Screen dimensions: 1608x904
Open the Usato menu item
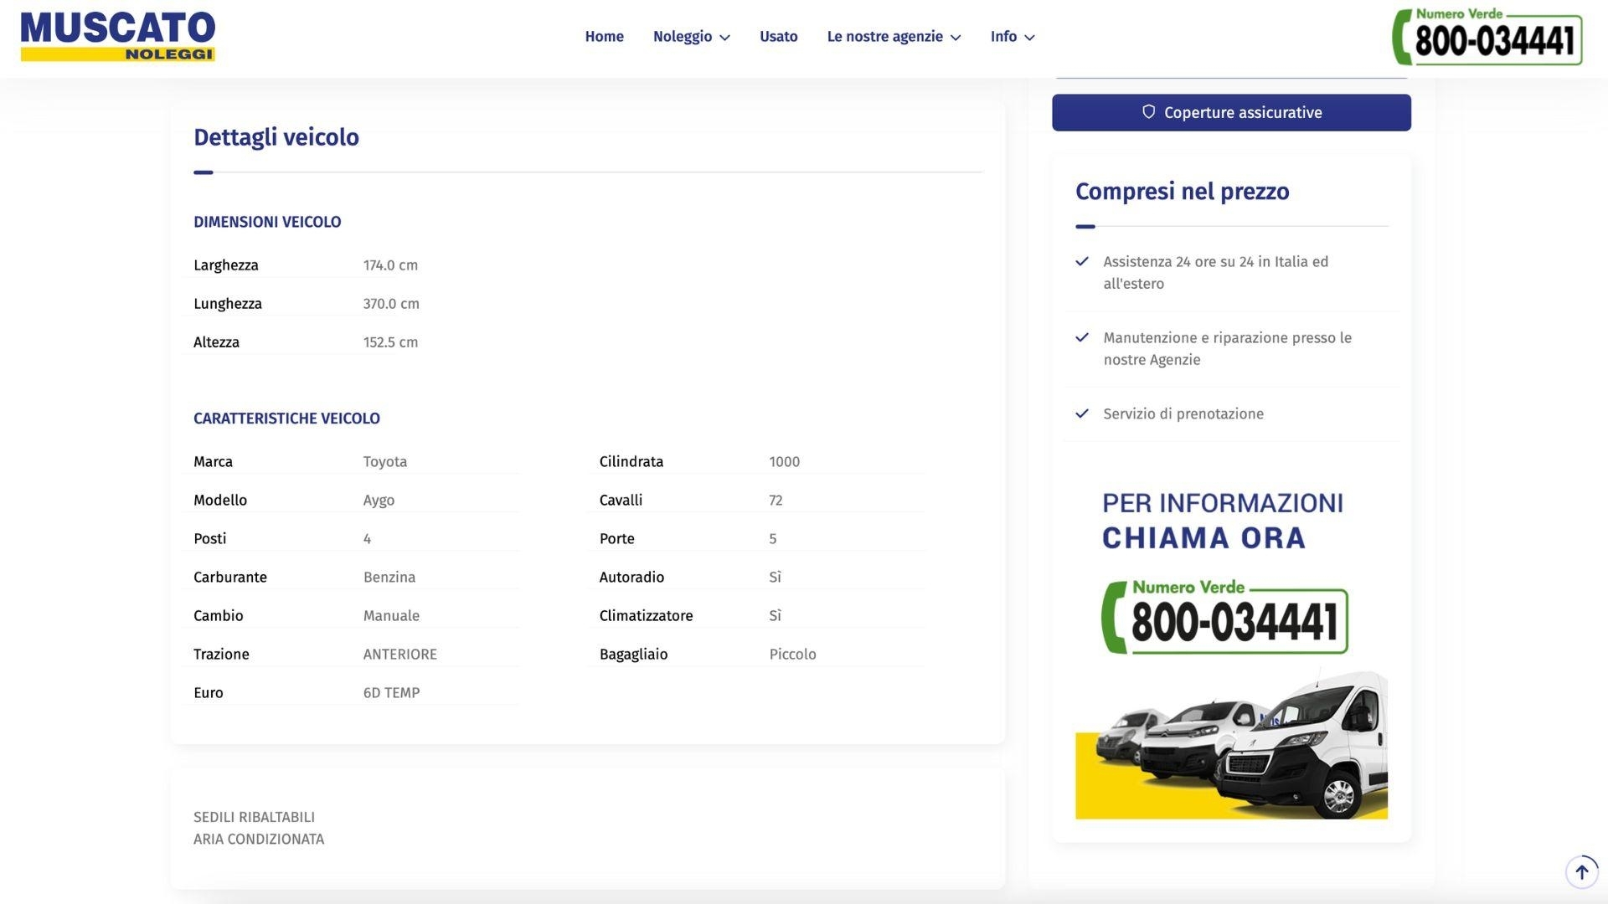click(778, 37)
